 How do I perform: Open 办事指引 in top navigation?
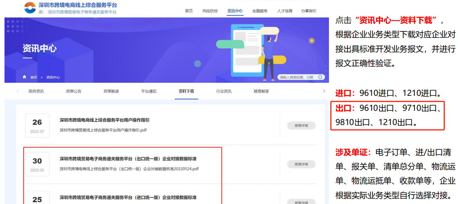point(309,11)
